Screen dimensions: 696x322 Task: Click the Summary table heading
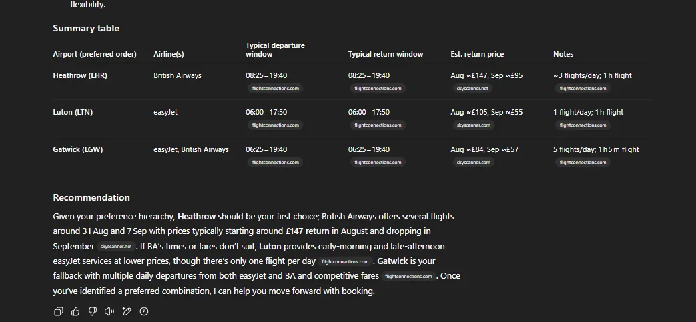pyautogui.click(x=86, y=29)
